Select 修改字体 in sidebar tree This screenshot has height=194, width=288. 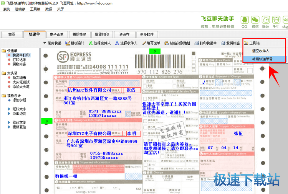click(x=19, y=122)
